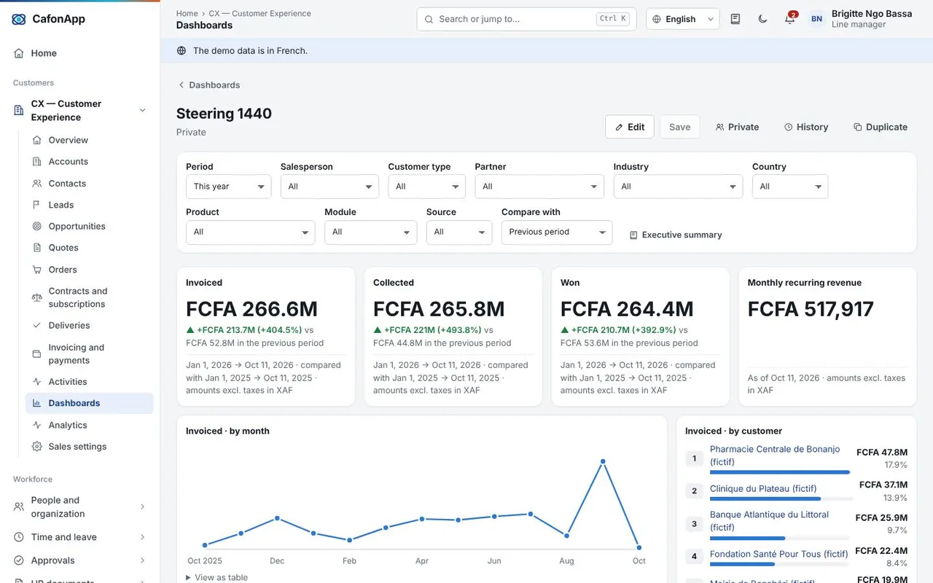Screen dimensions: 933x583
Task: Open Banque Atlantique du Littoral link
Action: click(769, 521)
